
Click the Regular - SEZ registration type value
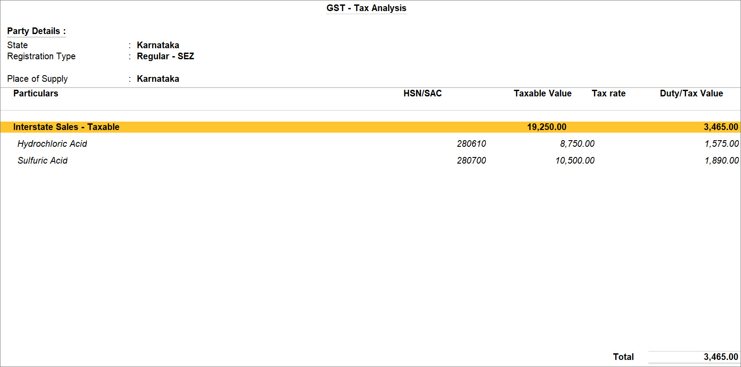coord(165,56)
